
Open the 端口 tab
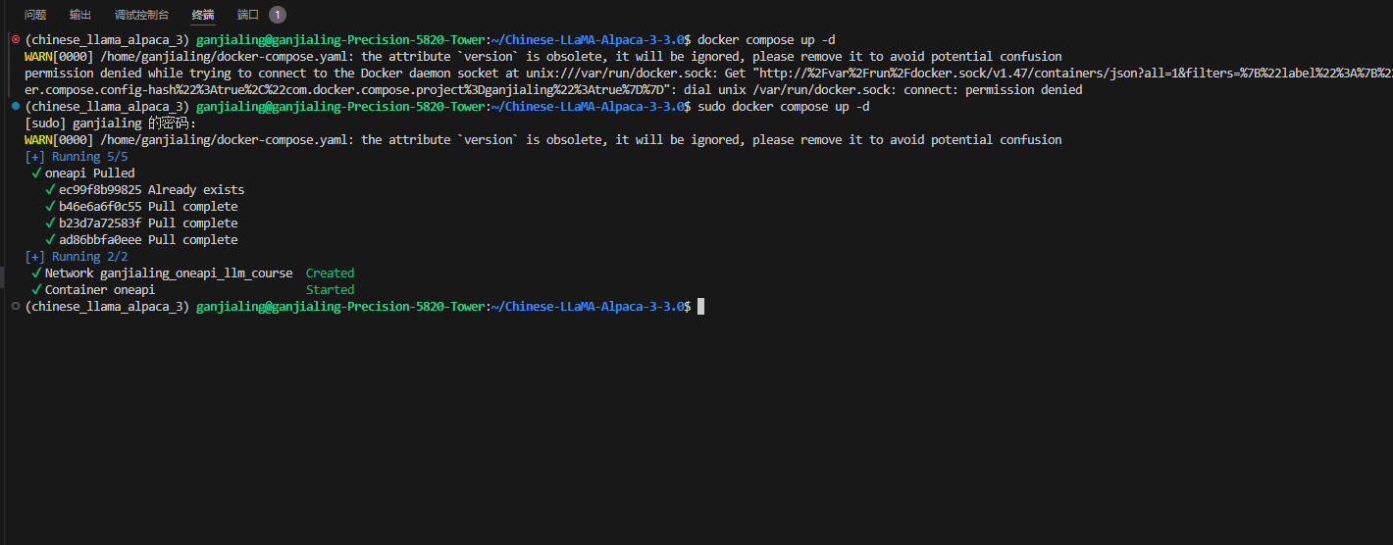[x=248, y=15]
